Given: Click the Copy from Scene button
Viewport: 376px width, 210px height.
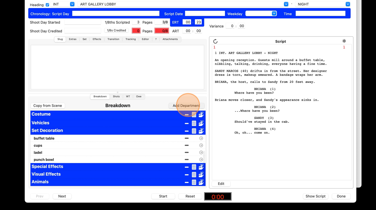Looking at the screenshot, I should 47,105.
